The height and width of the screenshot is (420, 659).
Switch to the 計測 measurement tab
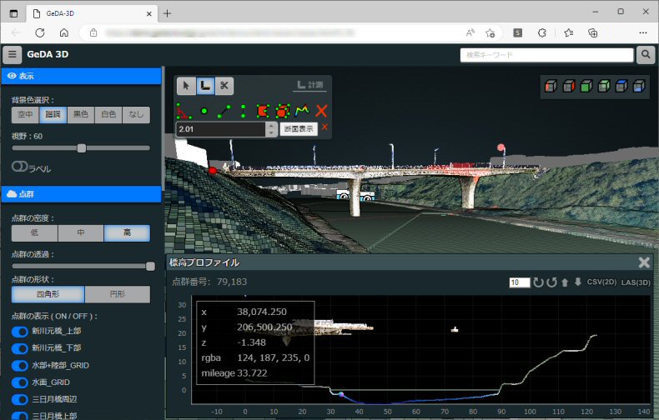pos(311,85)
